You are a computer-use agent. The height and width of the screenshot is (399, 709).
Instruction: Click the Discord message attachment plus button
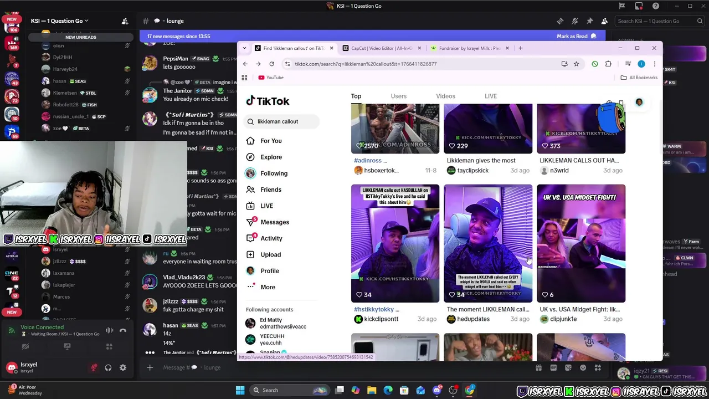pyautogui.click(x=150, y=367)
